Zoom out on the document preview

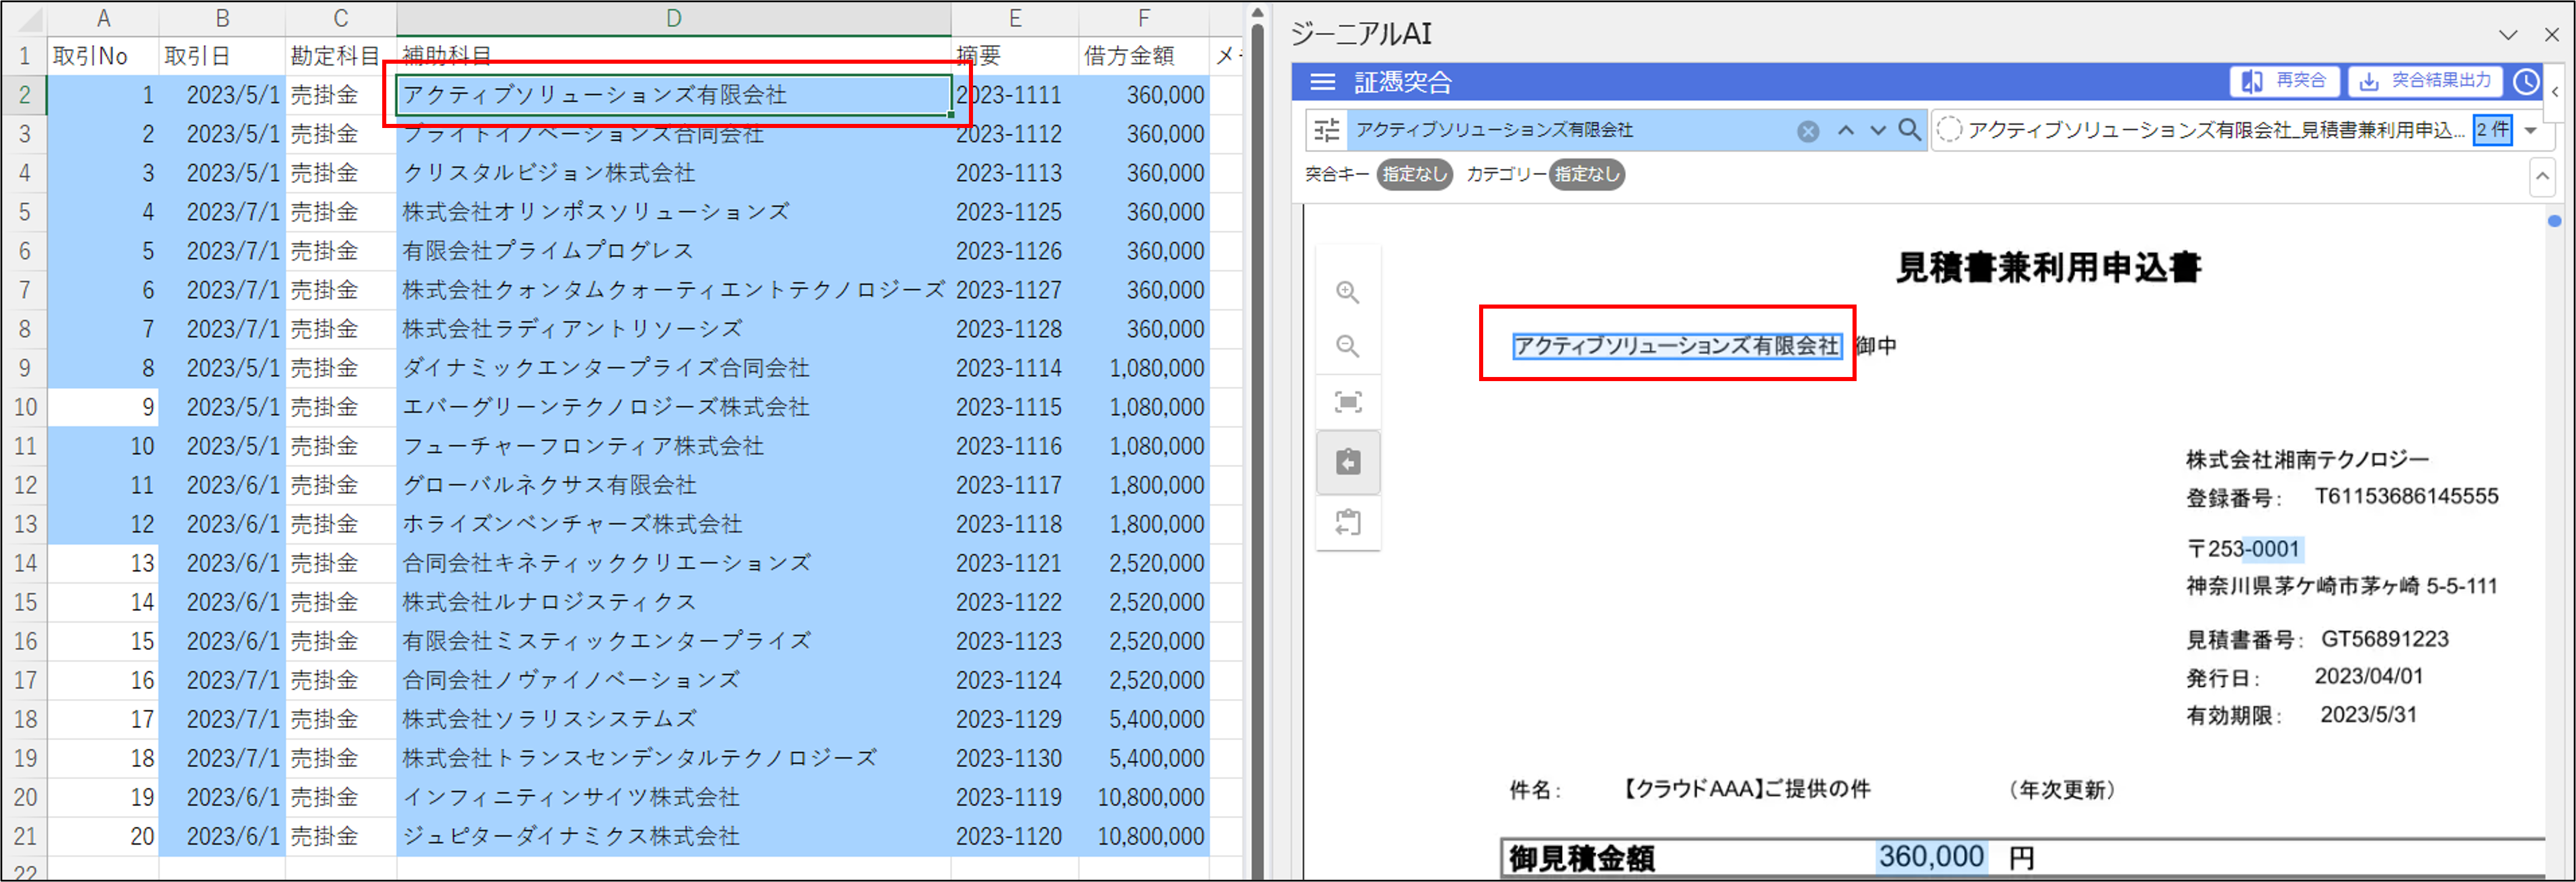pyautogui.click(x=1348, y=346)
